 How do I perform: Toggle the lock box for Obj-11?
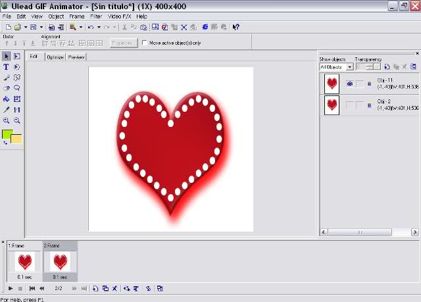point(360,84)
